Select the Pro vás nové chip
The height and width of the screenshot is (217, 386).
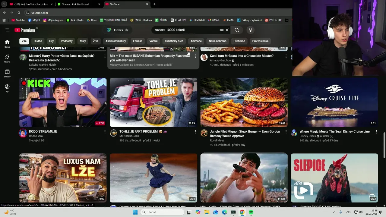point(260,41)
